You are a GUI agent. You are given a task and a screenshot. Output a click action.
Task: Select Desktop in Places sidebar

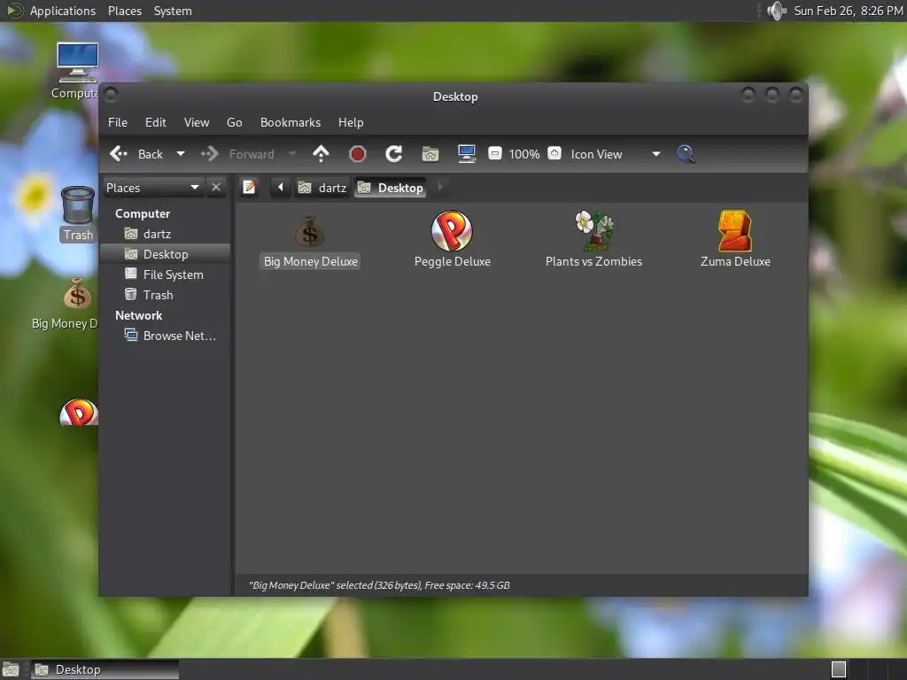pyautogui.click(x=166, y=254)
